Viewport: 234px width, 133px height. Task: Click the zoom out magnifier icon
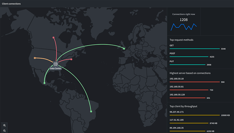(x=5, y=131)
